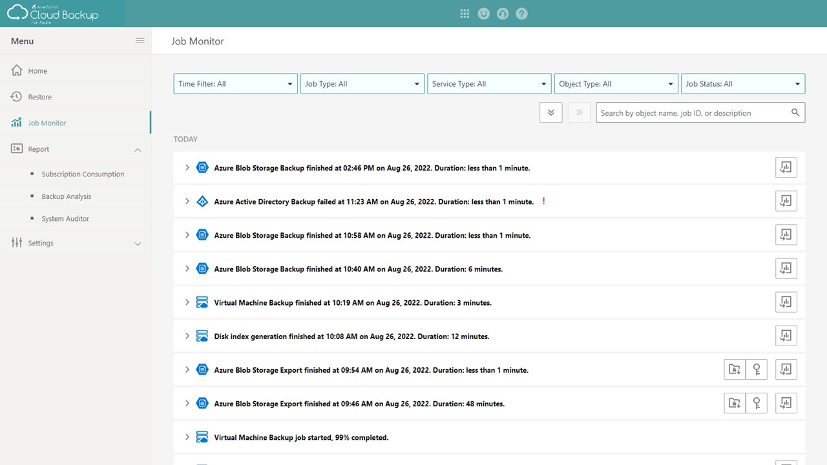The width and height of the screenshot is (827, 465).
Task: Open job report for failed Azure Active Directory Backup
Action: click(786, 201)
